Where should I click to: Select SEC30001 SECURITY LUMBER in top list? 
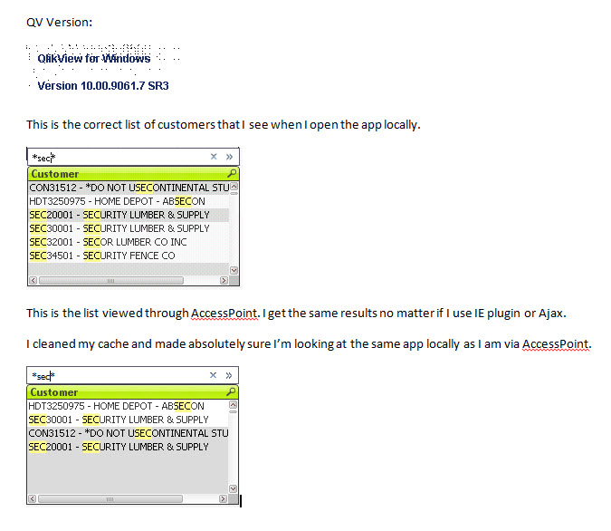click(129, 228)
